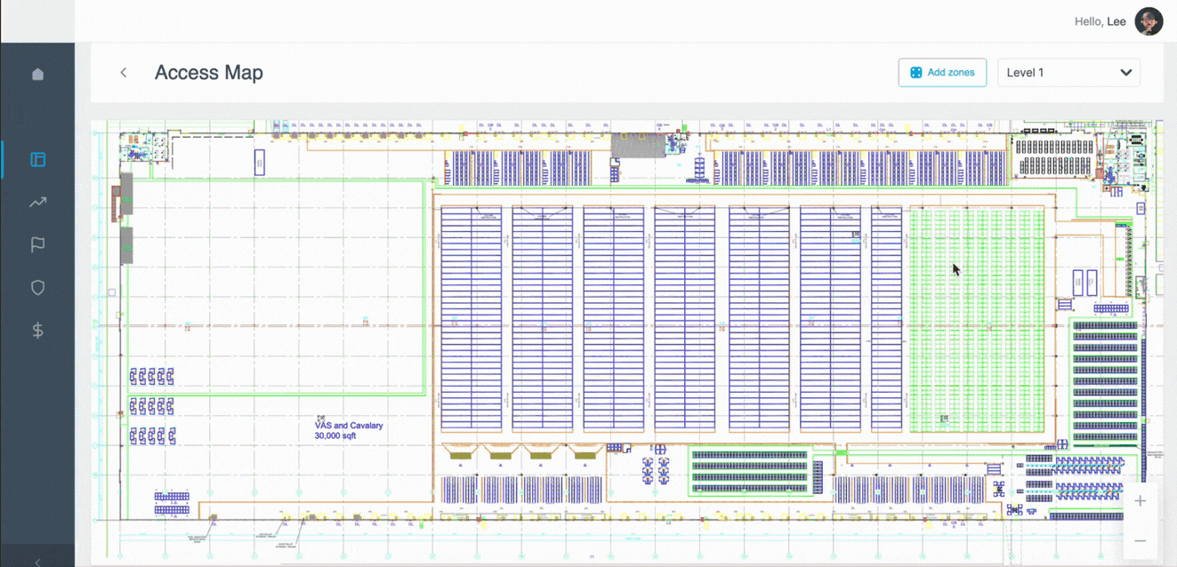The width and height of the screenshot is (1177, 567).
Task: Open the shield security icon
Action: pyautogui.click(x=37, y=287)
